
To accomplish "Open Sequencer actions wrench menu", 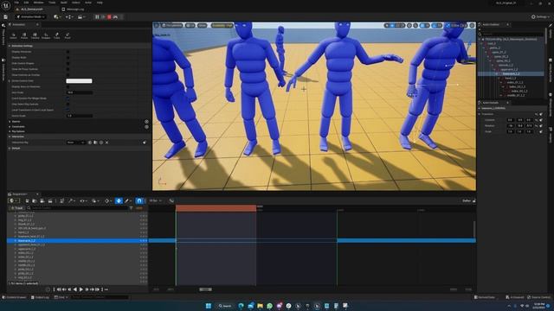I will tap(71, 200).
